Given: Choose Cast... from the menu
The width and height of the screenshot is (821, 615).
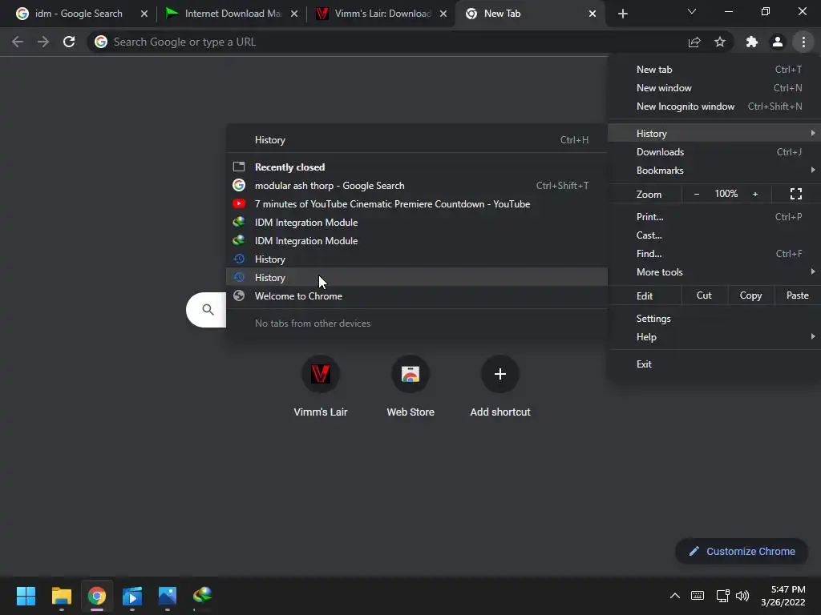Looking at the screenshot, I should point(714,235).
